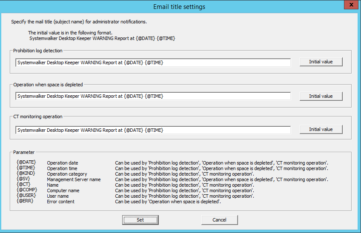
Task: Edit the CT monitoring operation title field
Action: 153,130
